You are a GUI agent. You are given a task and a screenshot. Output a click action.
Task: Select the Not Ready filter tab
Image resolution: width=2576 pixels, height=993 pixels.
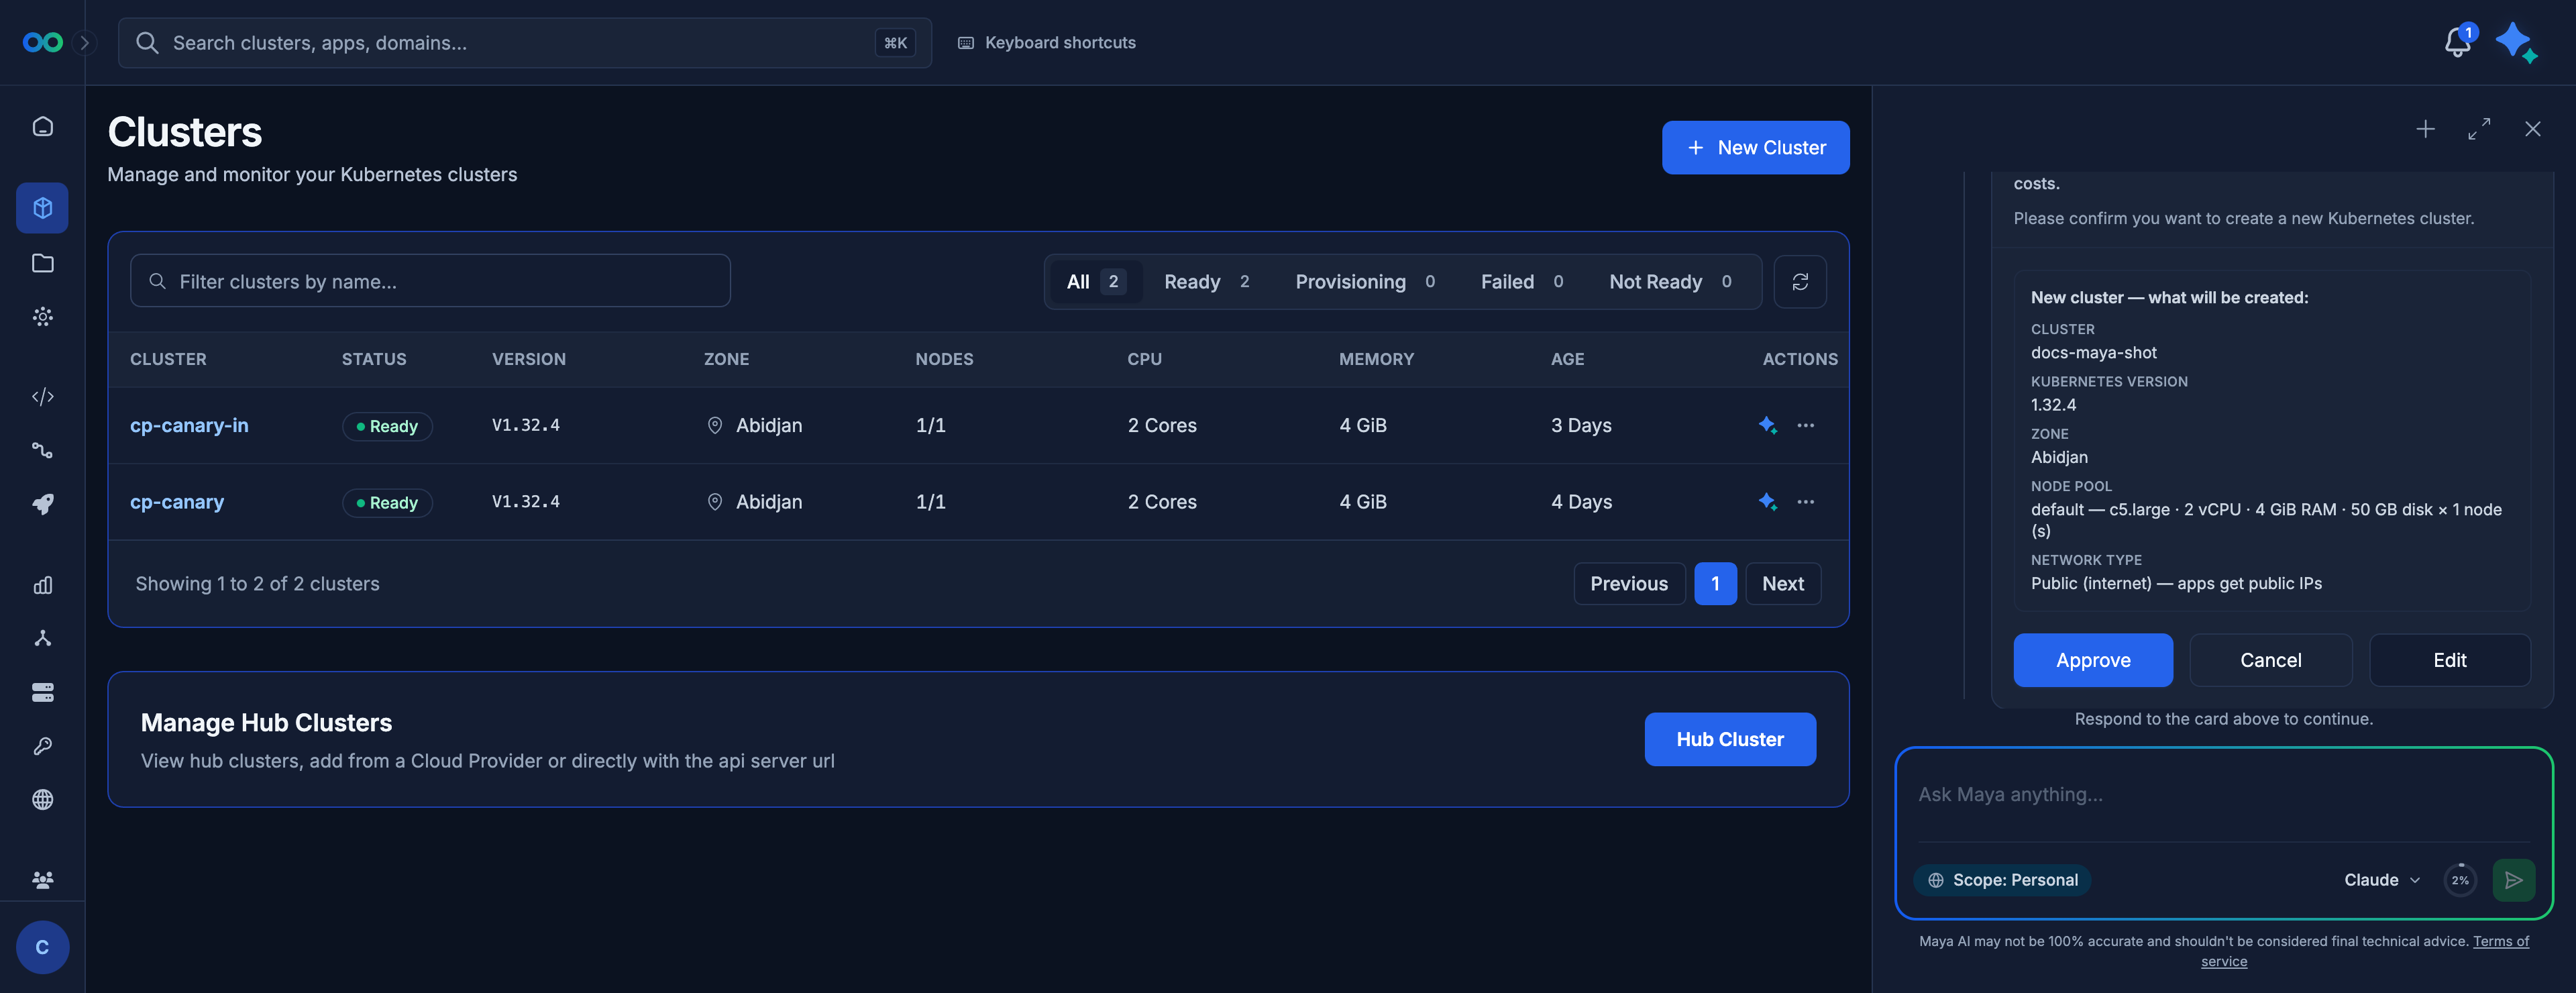point(1670,282)
